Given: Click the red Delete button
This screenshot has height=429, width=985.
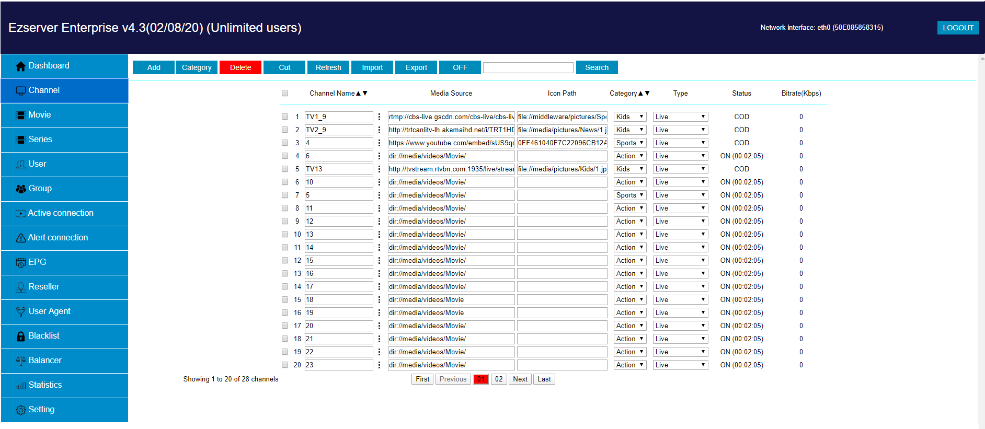Looking at the screenshot, I should tap(240, 67).
